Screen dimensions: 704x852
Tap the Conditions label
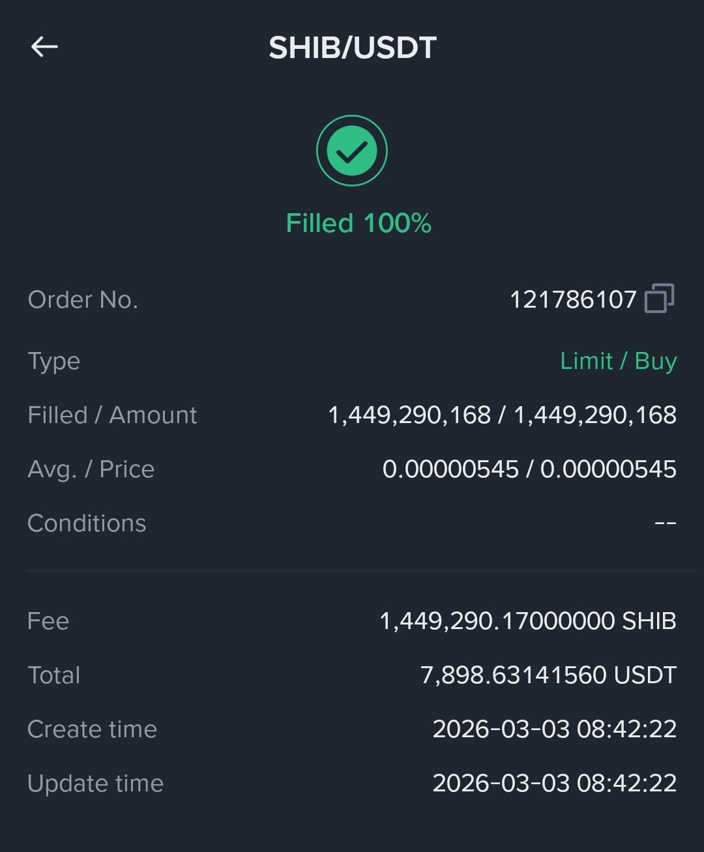(x=87, y=523)
